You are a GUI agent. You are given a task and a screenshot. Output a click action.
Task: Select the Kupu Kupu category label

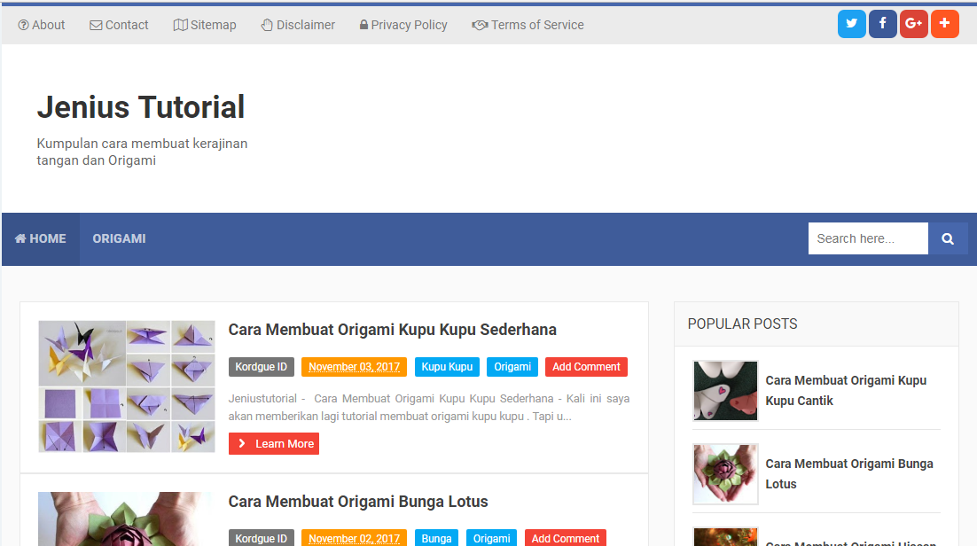[x=447, y=367]
